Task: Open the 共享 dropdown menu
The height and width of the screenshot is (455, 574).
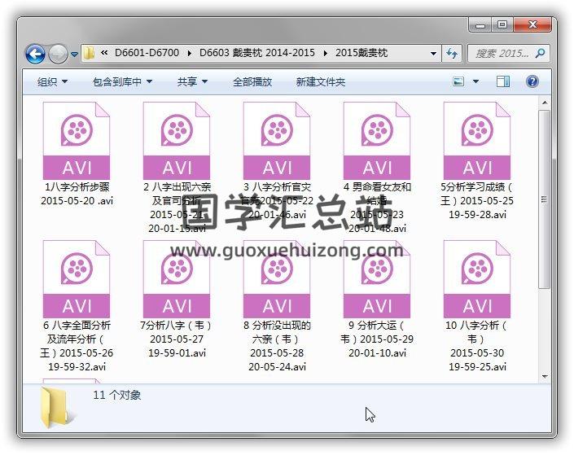Action: (x=193, y=82)
